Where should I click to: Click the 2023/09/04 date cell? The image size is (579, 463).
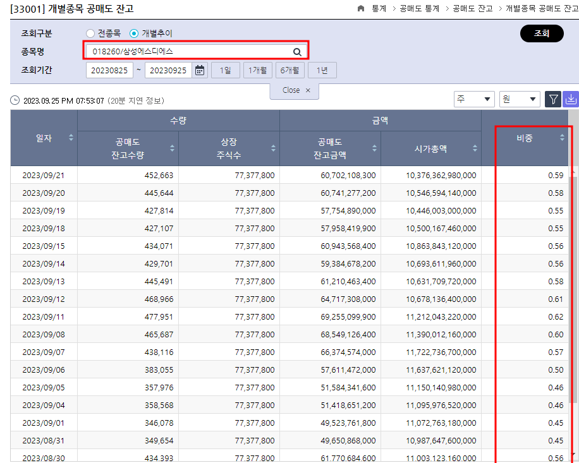[x=44, y=406]
